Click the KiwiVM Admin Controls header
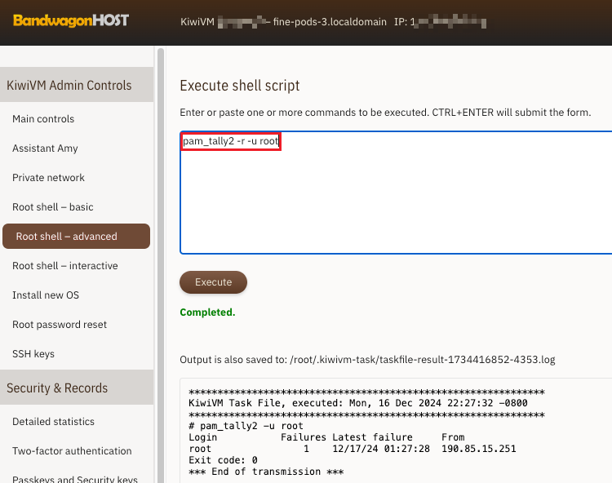 (69, 85)
